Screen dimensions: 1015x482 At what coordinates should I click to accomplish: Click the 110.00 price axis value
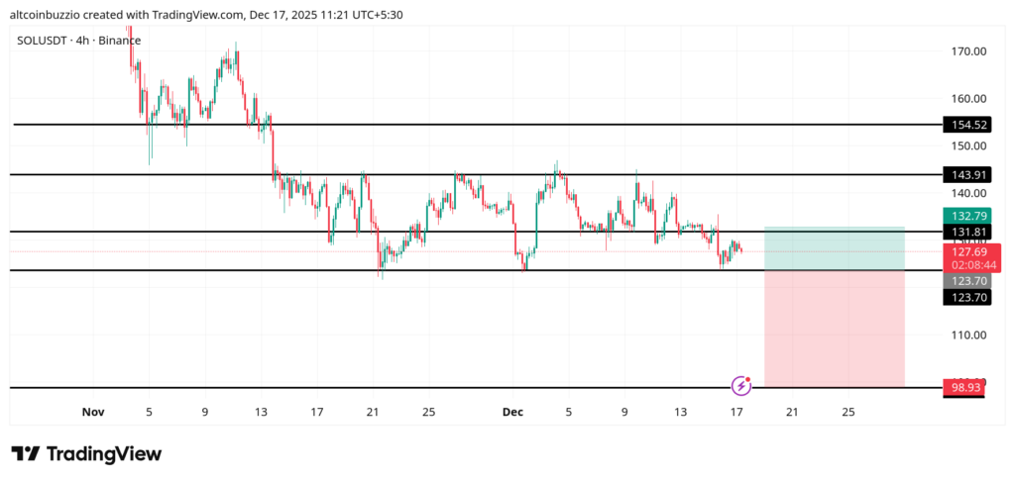(x=965, y=335)
